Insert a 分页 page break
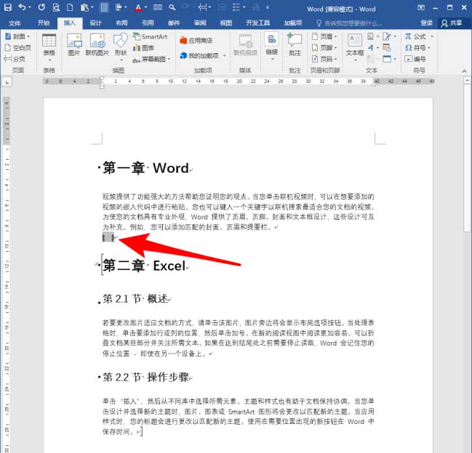Screen dimensions: 472x453 click(x=15, y=58)
